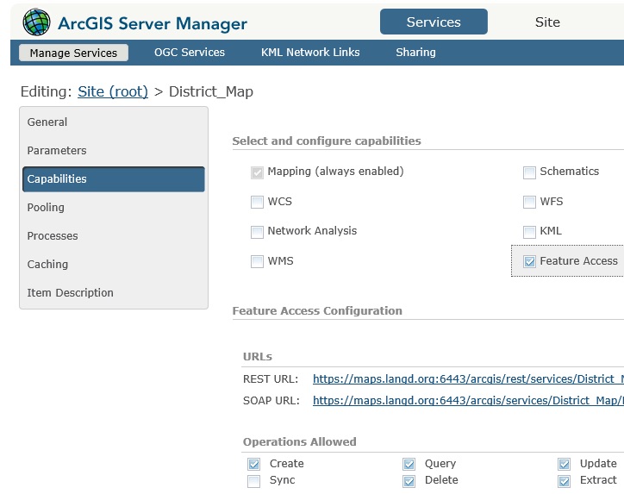Screen dimensions: 624x494
Task: Uncheck the Extract operation
Action: 564,481
